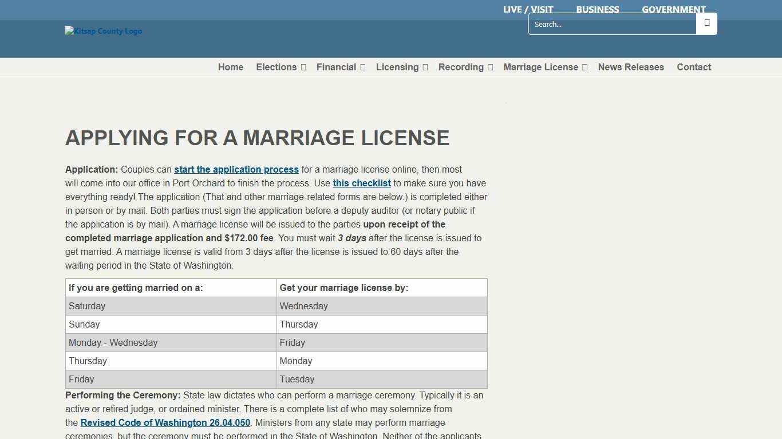Select Home in the navigation bar

coord(230,67)
